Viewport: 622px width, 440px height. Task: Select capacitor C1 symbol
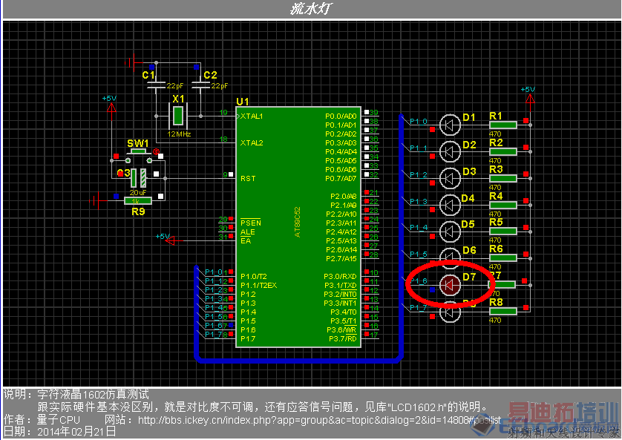pyautogui.click(x=157, y=85)
